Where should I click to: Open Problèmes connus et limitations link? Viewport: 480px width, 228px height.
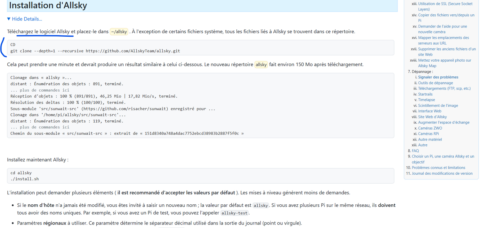pyautogui.click(x=438, y=168)
